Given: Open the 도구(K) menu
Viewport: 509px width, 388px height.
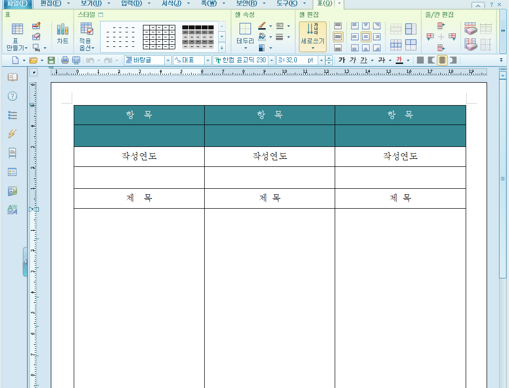Looking at the screenshot, I should 286,4.
